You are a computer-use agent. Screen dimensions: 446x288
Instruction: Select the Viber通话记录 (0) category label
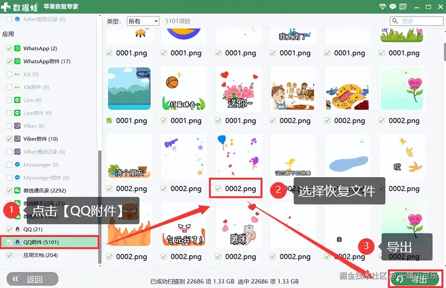coord(44,152)
